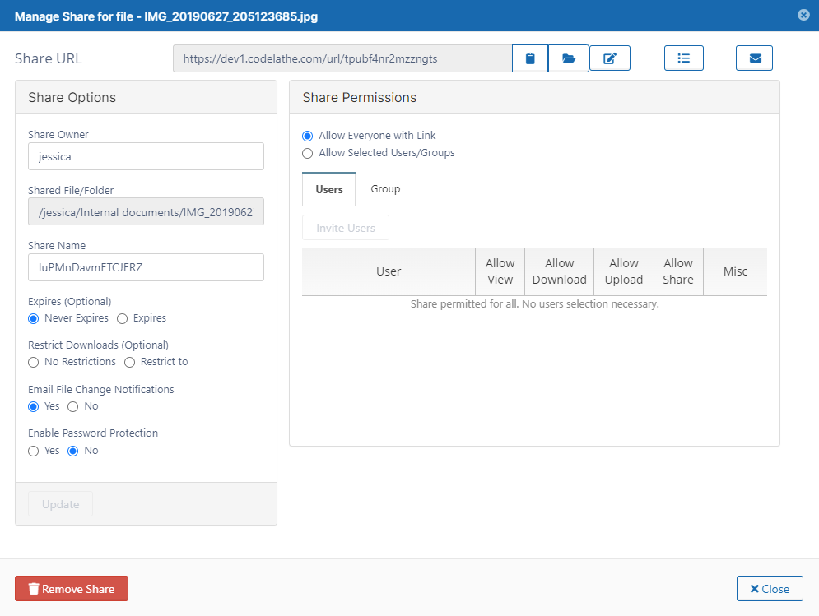Click the edit share URL pencil icon
Image resolution: width=819 pixels, height=616 pixels.
(610, 58)
